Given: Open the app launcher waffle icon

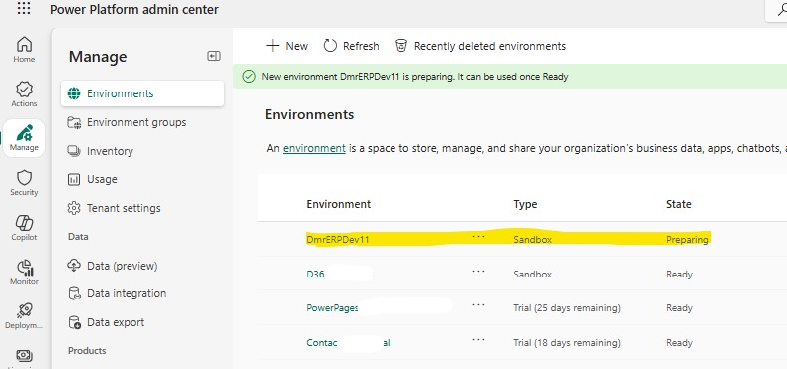Looking at the screenshot, I should [x=24, y=9].
